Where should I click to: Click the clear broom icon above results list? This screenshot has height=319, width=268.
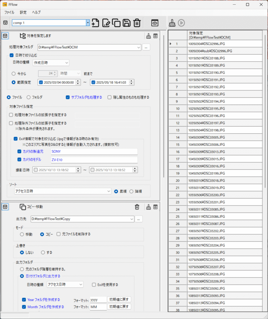point(172,23)
